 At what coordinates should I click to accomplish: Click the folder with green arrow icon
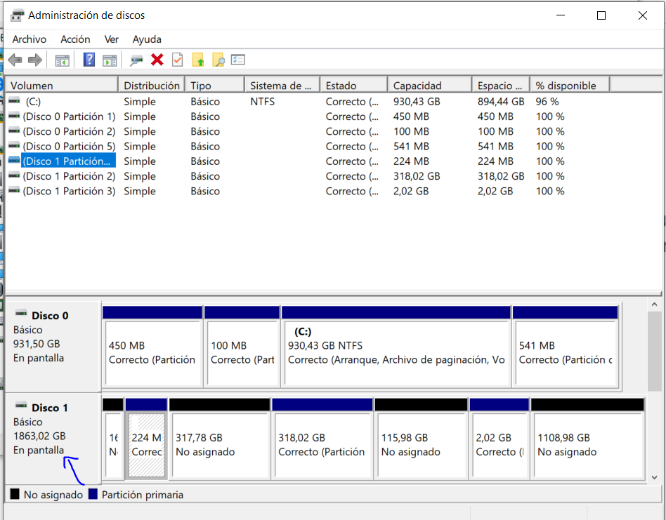point(198,60)
